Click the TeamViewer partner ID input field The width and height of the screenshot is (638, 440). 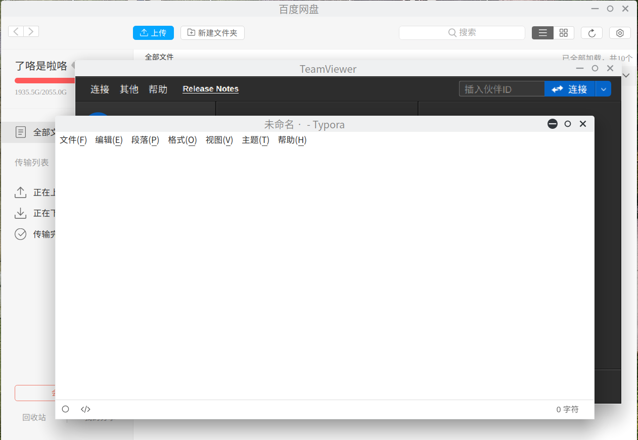[x=502, y=89]
